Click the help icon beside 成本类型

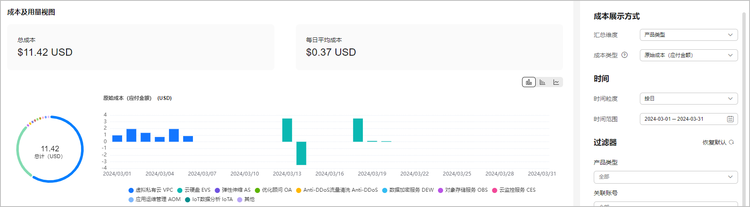click(x=625, y=55)
